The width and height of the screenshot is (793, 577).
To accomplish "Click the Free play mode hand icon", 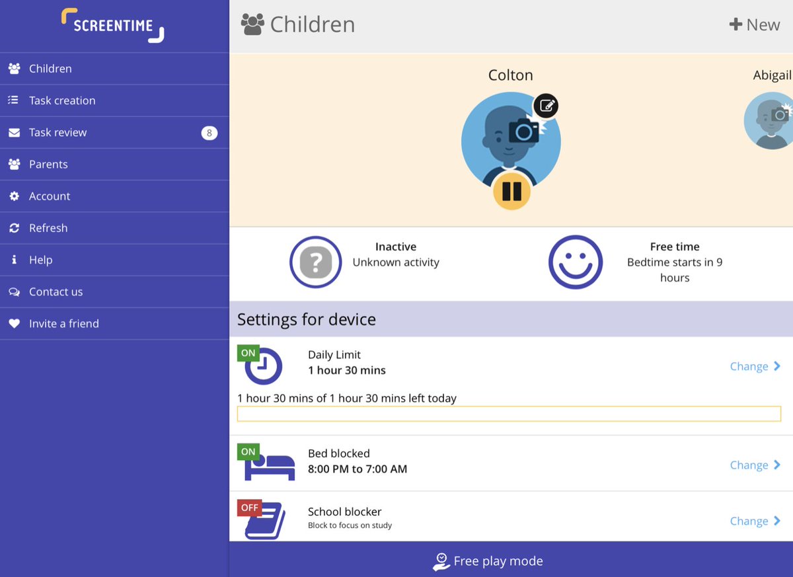I will pyautogui.click(x=441, y=562).
